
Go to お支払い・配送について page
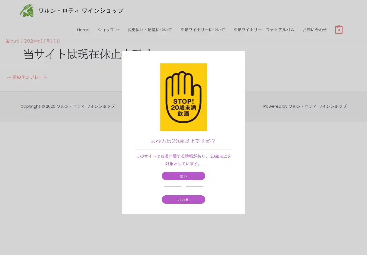click(150, 30)
